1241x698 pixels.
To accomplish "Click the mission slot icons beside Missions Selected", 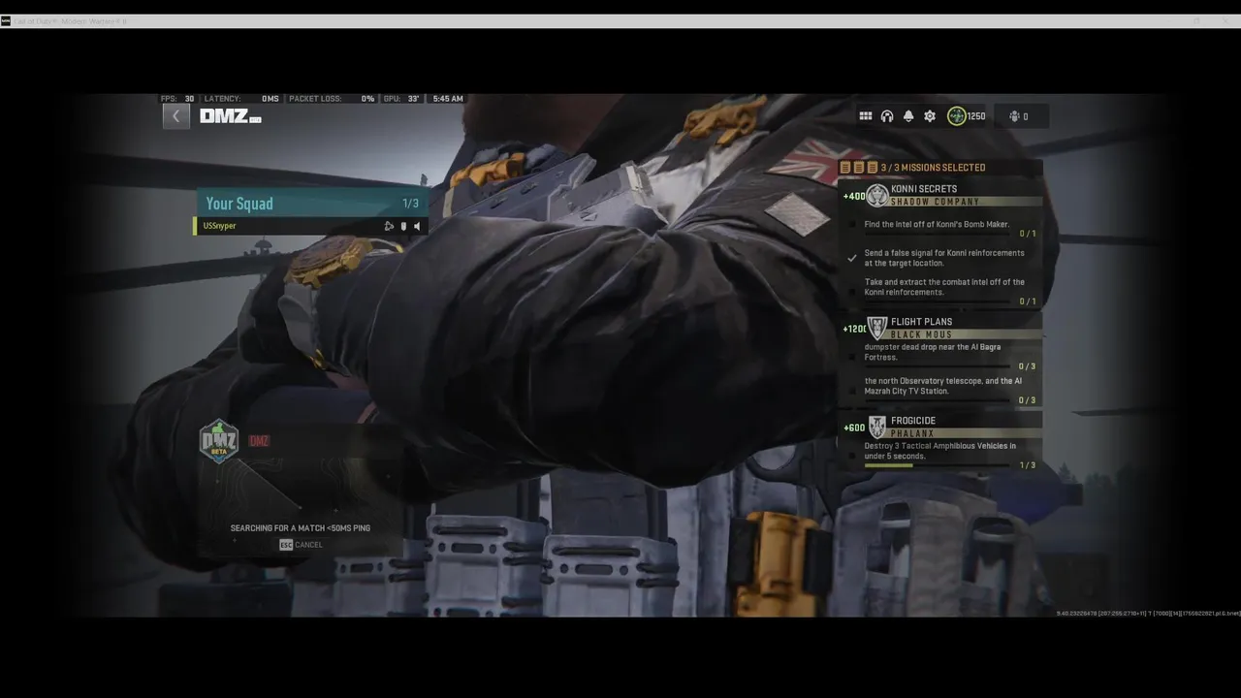I will (x=859, y=168).
